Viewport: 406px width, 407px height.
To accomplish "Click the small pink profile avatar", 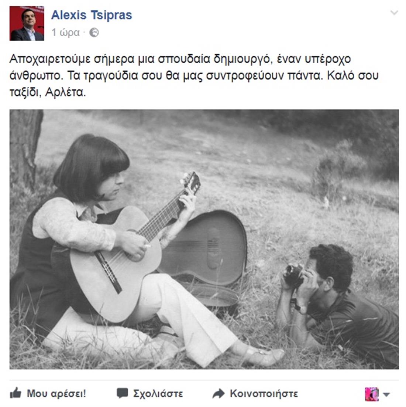I will (x=372, y=394).
